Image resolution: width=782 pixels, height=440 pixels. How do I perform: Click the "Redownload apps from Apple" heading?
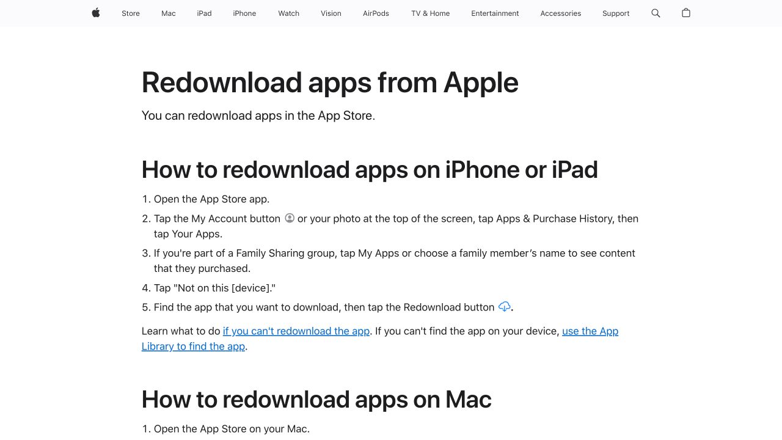click(x=330, y=82)
